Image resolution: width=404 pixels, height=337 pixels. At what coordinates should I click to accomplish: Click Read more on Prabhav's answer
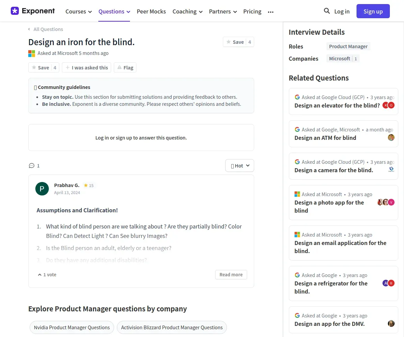click(231, 275)
